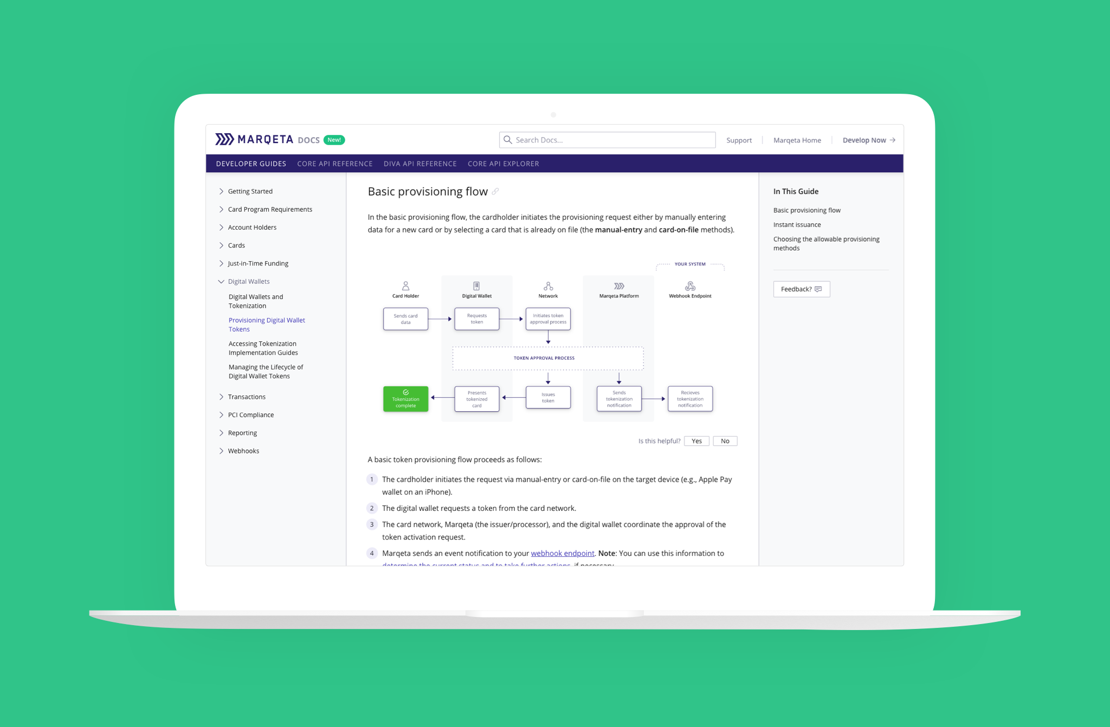
Task: Click the New! badge
Action: click(334, 140)
